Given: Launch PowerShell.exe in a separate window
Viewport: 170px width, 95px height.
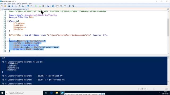Looking at the screenshot, I should 53,6.
